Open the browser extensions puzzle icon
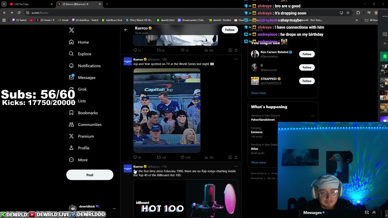The height and width of the screenshot is (218, 388). tap(358, 13)
